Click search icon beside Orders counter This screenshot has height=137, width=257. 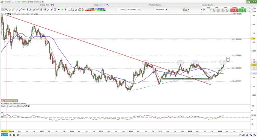pyautogui.click(x=53, y=5)
